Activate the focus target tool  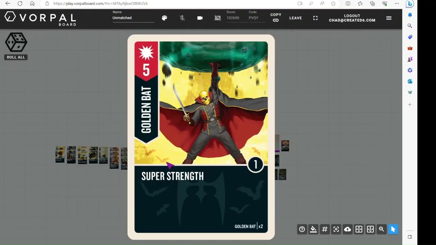pyautogui.click(x=336, y=229)
